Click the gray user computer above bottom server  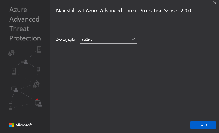pos(14,89)
